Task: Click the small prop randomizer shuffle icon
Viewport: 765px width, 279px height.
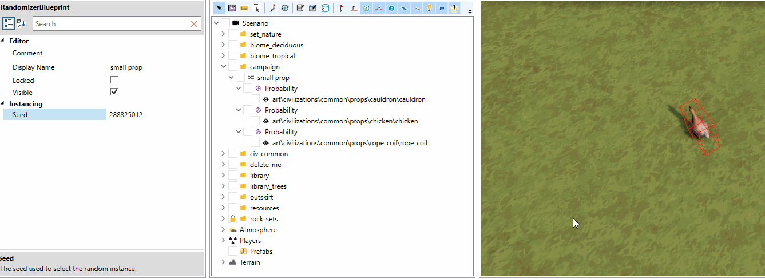Action: click(251, 78)
